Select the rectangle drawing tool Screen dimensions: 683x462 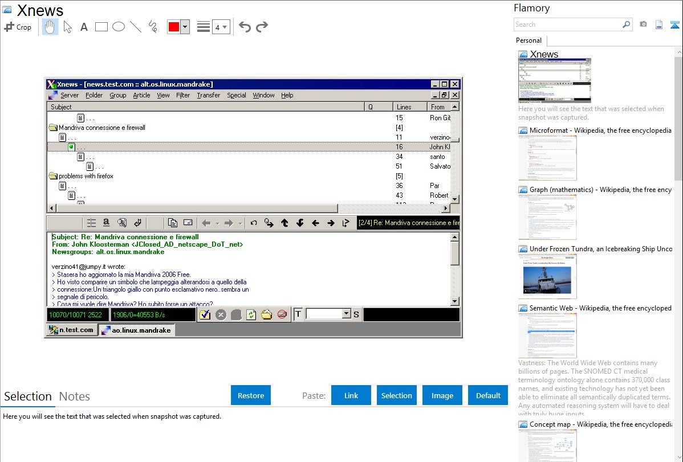[x=101, y=27]
